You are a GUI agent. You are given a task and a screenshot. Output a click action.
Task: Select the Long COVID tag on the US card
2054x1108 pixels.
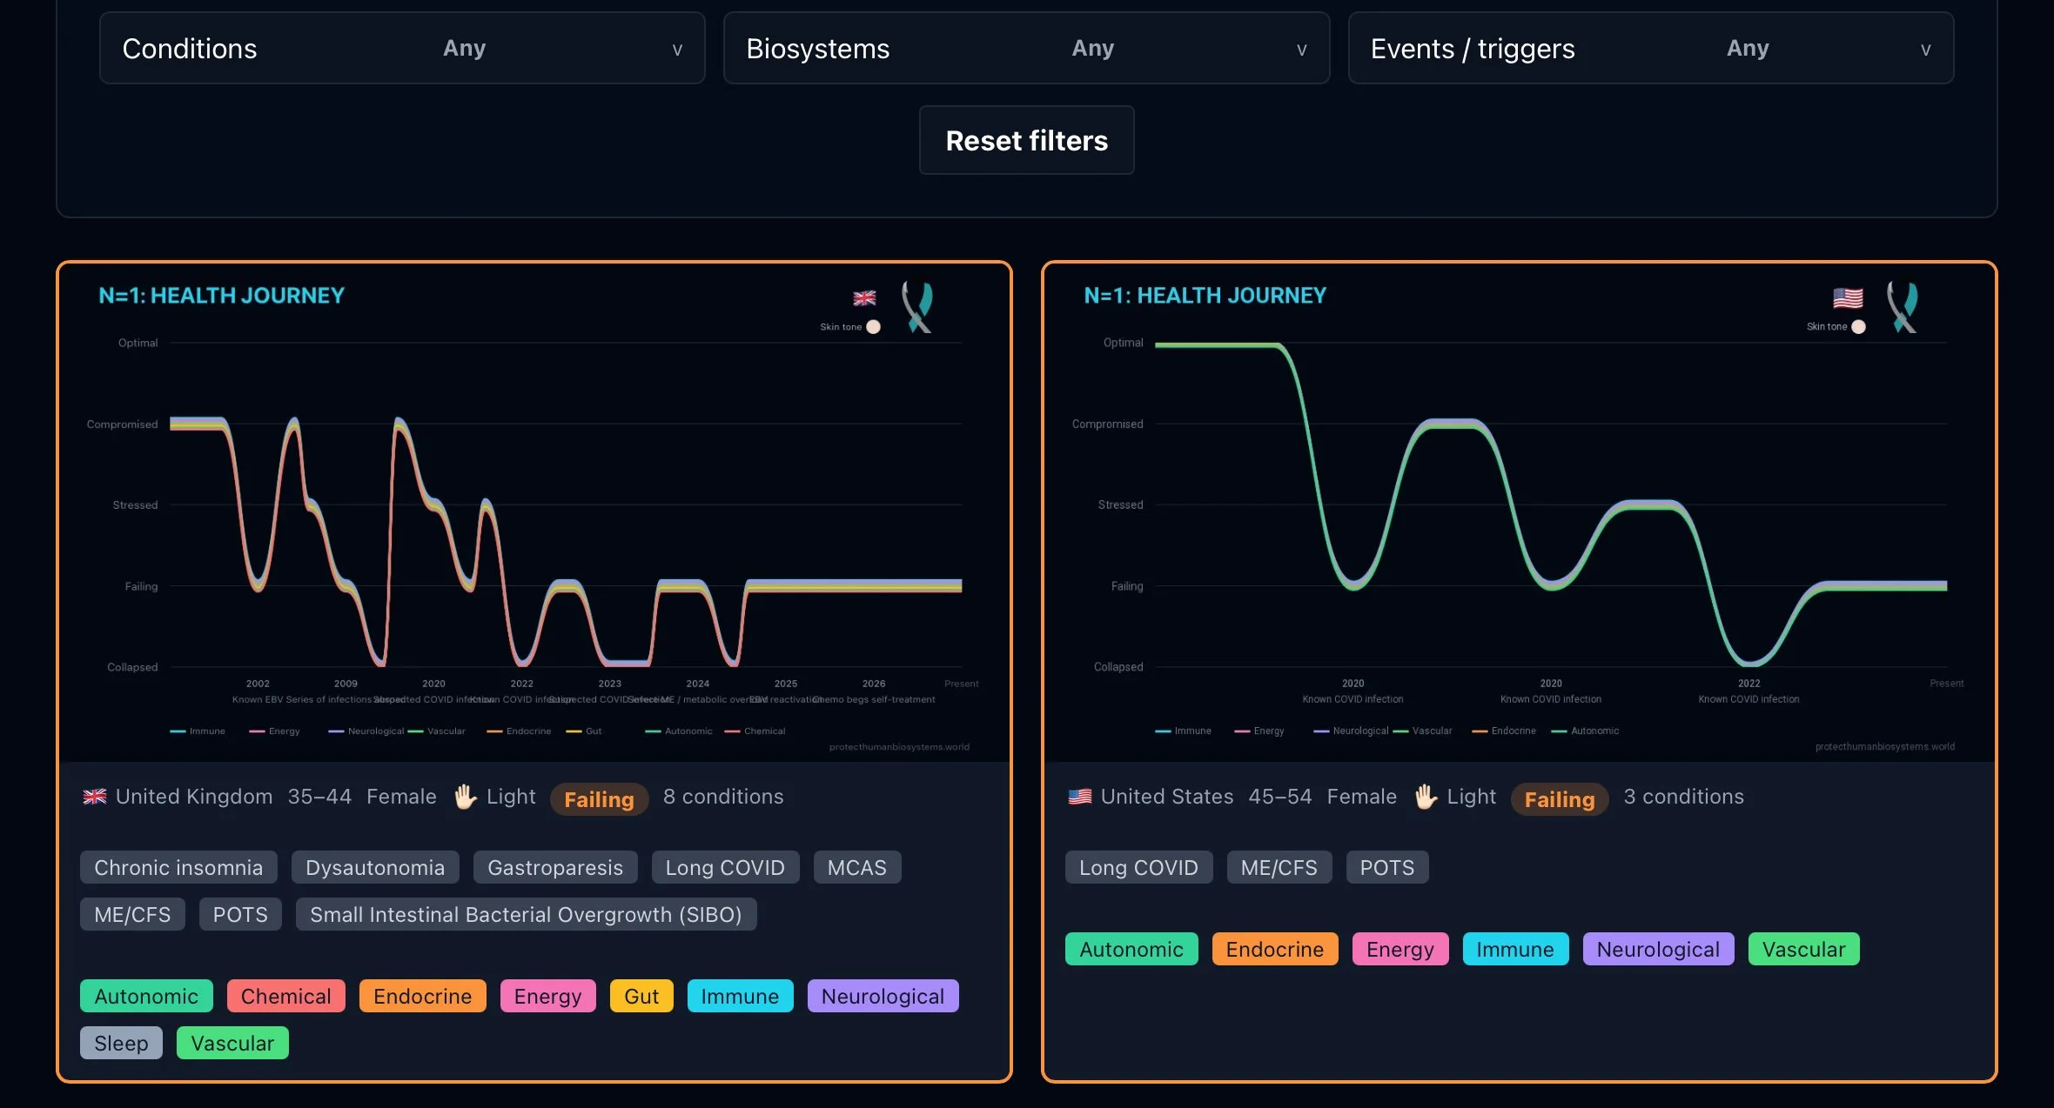click(x=1138, y=867)
